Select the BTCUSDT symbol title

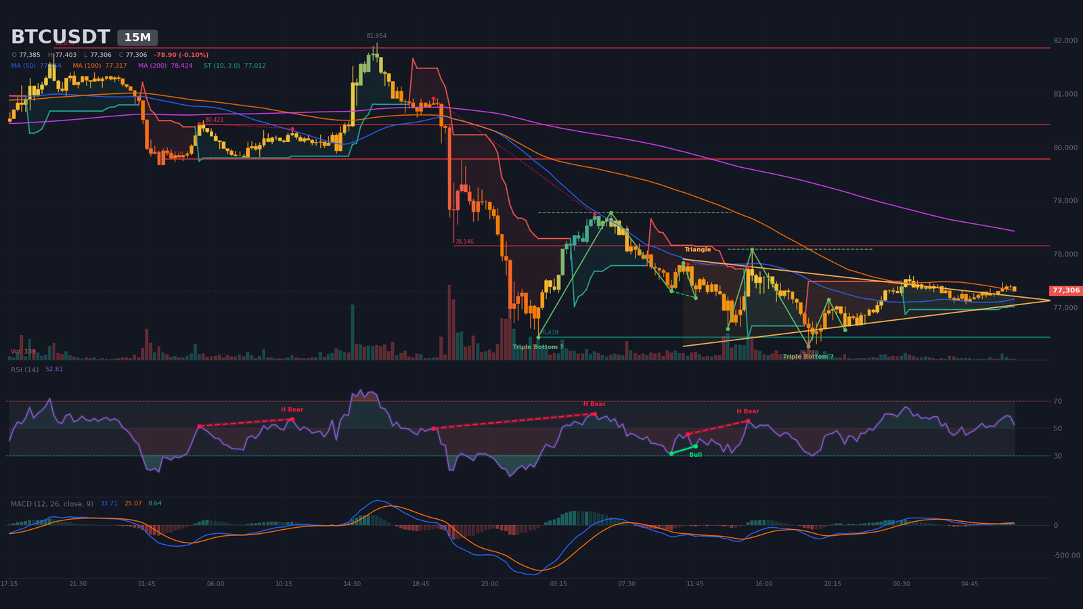60,37
